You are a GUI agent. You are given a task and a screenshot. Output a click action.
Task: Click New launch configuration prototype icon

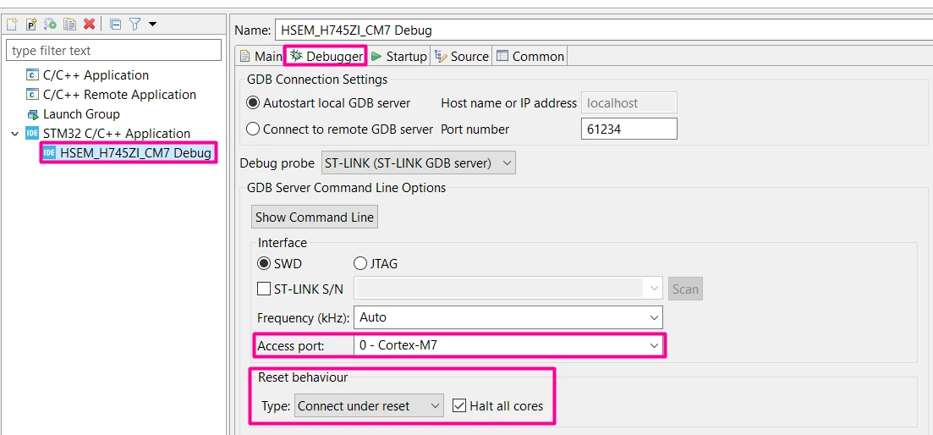point(31,25)
